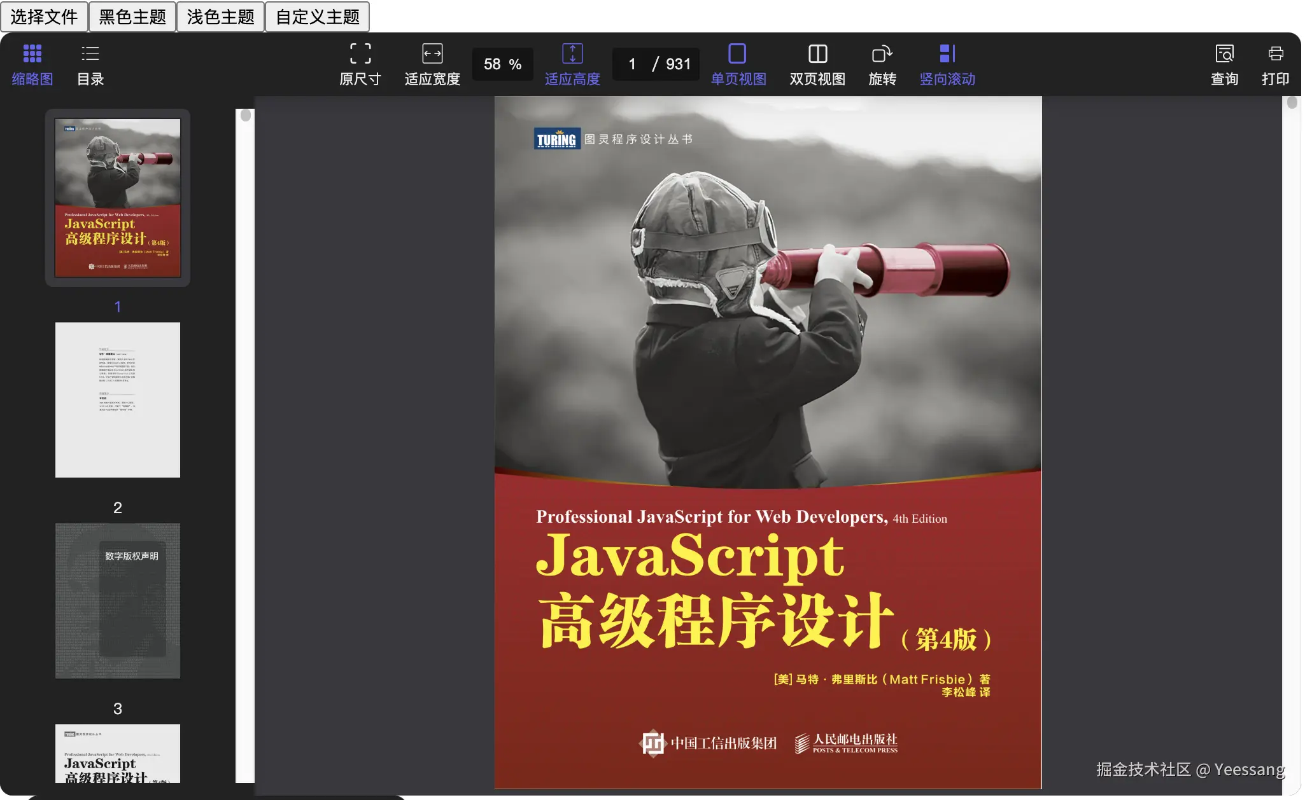The height and width of the screenshot is (800, 1305).
Task: Click 选择文件 to pick a file
Action: pyautogui.click(x=45, y=17)
